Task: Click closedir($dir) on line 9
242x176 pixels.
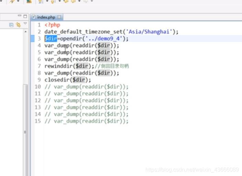Action: click(66, 80)
